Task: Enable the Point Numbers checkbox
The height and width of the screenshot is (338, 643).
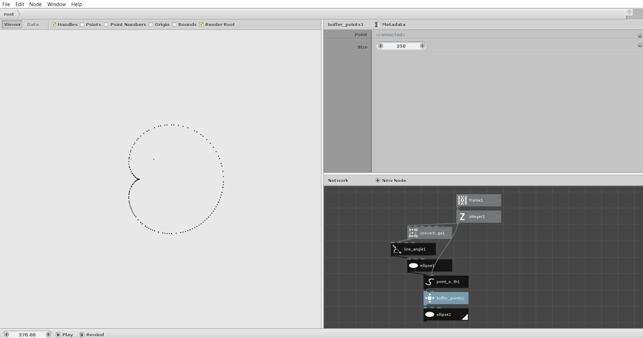Action: pyautogui.click(x=106, y=24)
